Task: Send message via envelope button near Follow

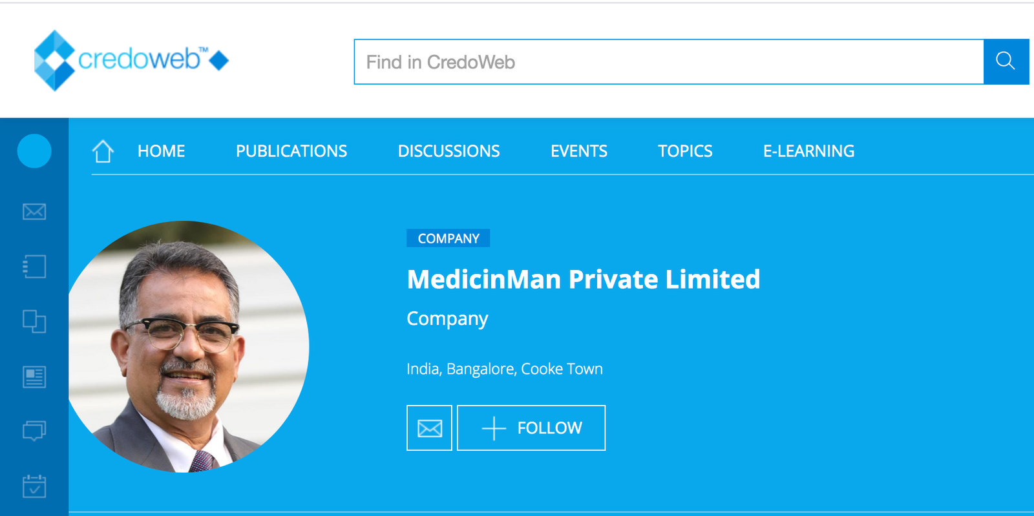Action: pyautogui.click(x=429, y=428)
